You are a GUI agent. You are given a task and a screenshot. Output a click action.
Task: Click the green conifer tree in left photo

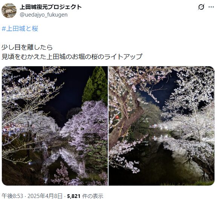point(95,85)
